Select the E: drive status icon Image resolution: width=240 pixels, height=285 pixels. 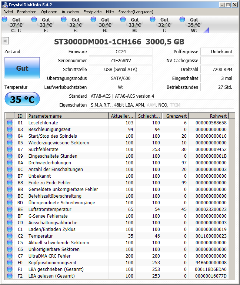64,19
